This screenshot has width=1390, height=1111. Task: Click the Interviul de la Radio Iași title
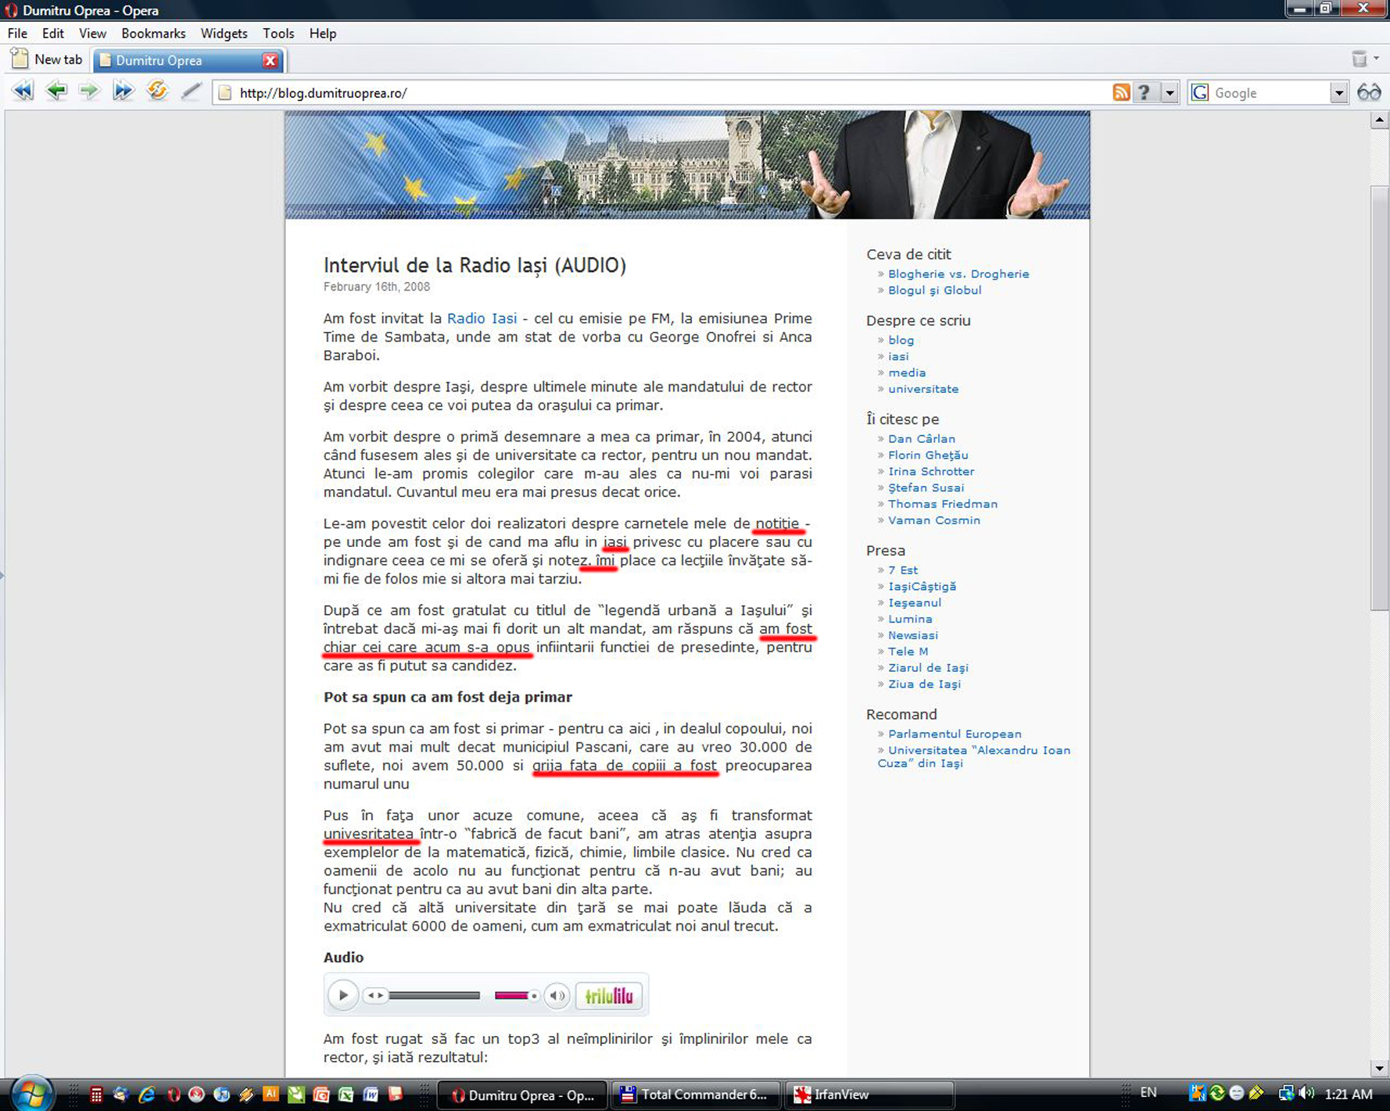click(x=475, y=265)
